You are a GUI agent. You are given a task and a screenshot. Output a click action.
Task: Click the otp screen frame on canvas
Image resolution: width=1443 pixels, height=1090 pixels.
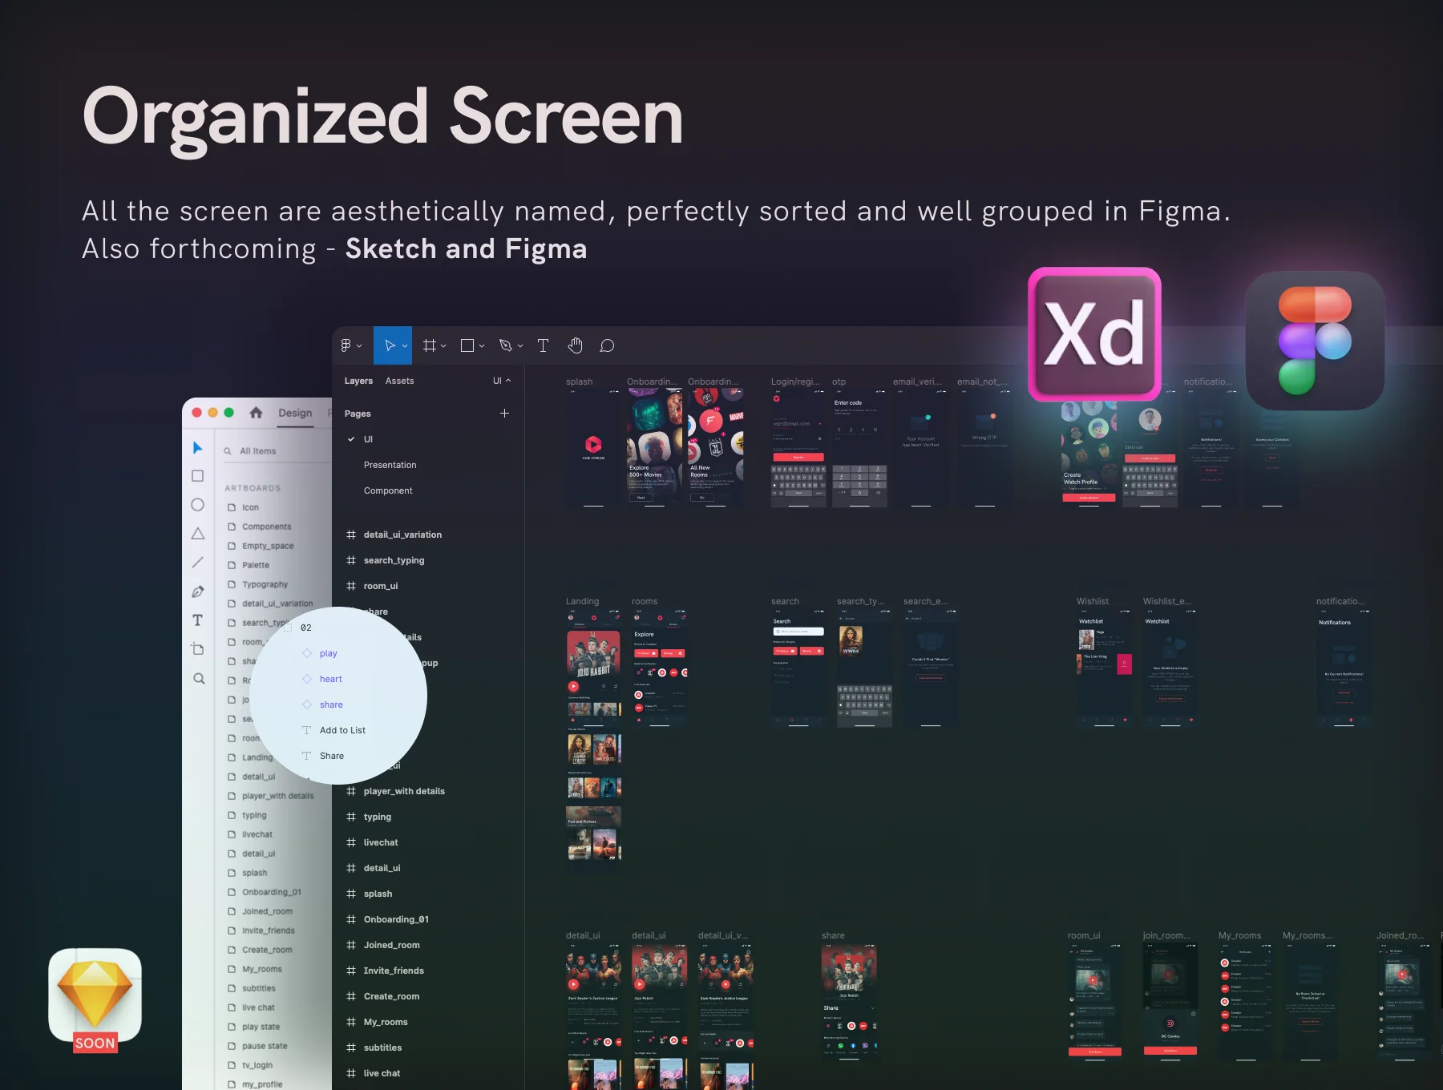(x=859, y=449)
